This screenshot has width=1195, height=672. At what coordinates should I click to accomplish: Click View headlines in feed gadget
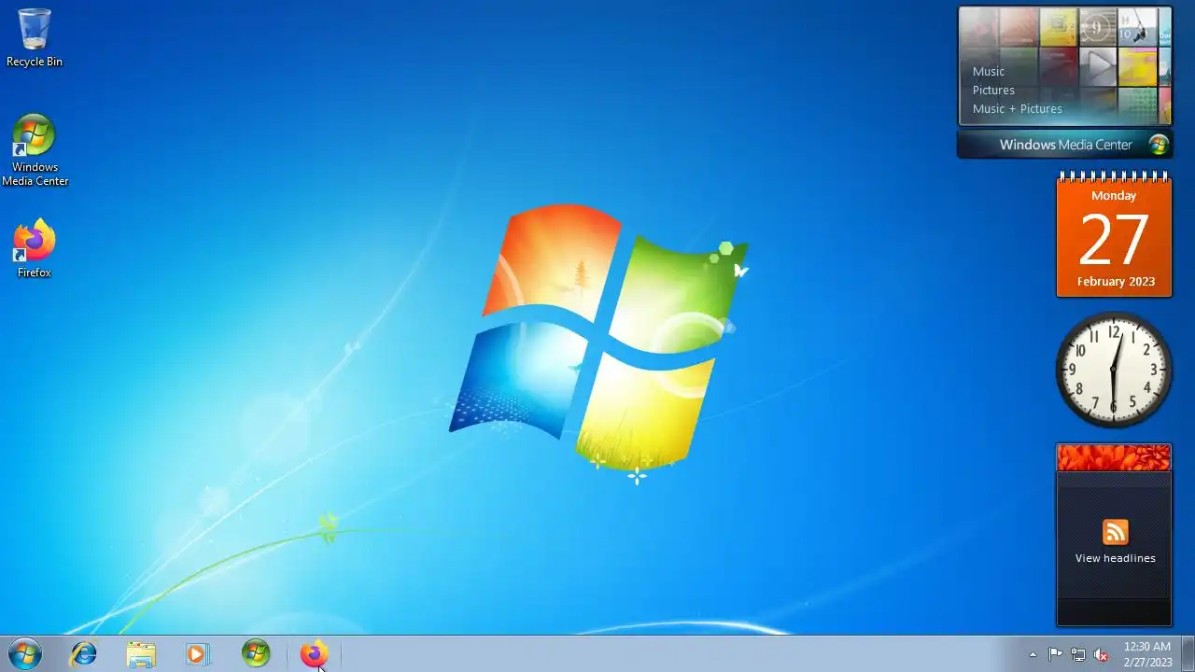point(1115,558)
